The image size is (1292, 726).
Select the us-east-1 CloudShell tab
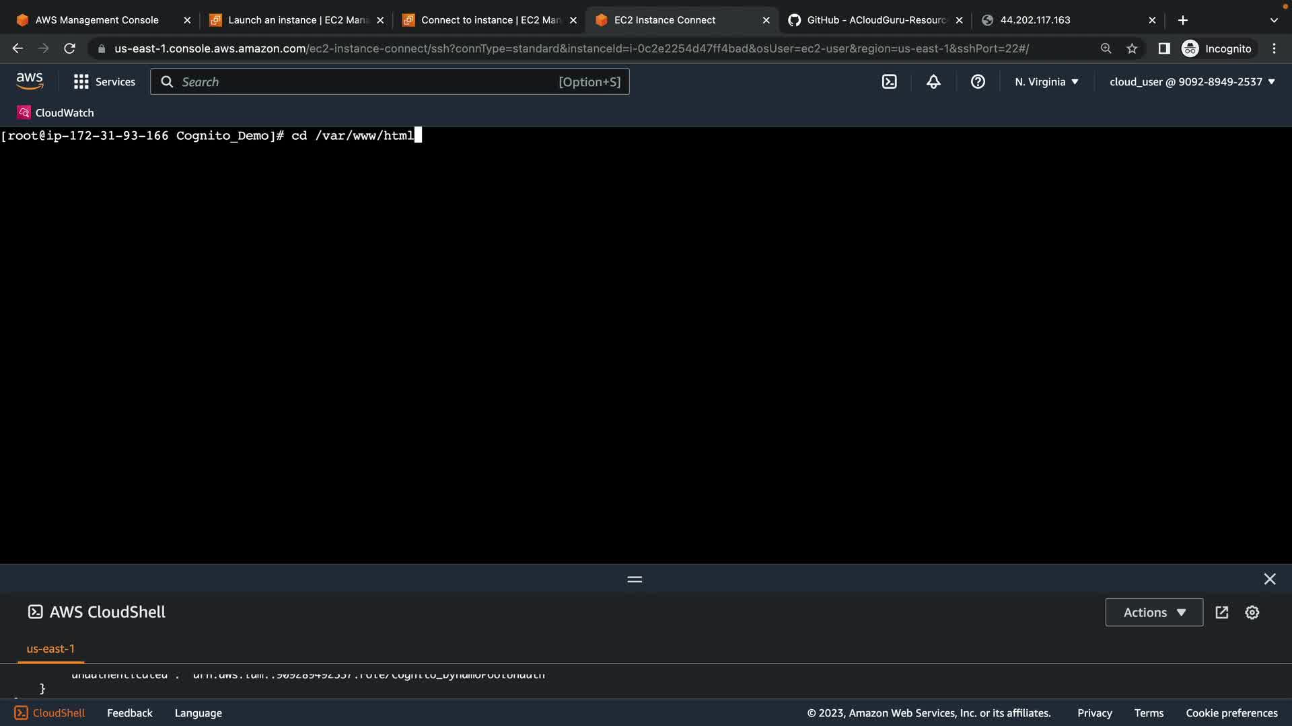click(x=50, y=649)
